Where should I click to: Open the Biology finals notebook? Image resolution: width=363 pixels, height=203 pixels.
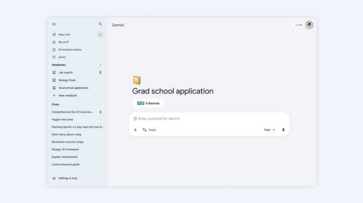(x=67, y=80)
